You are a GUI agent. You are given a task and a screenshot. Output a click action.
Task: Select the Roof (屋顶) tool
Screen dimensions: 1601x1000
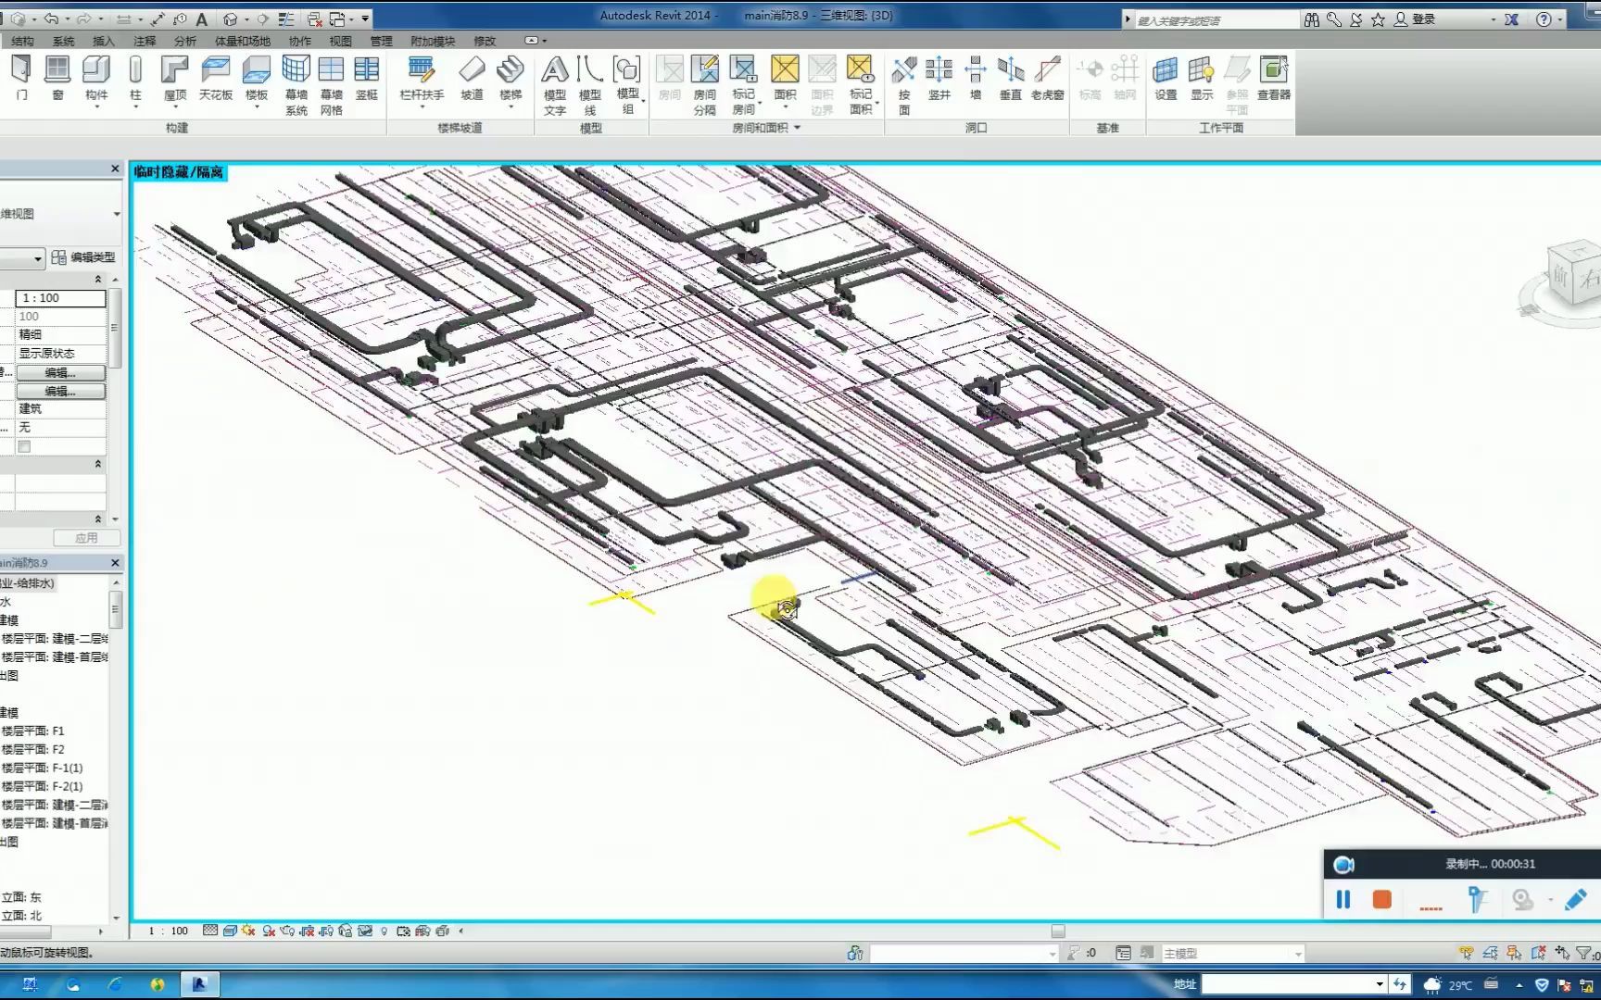174,80
